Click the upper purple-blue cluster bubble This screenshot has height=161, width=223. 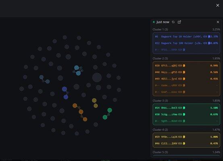click(65, 89)
